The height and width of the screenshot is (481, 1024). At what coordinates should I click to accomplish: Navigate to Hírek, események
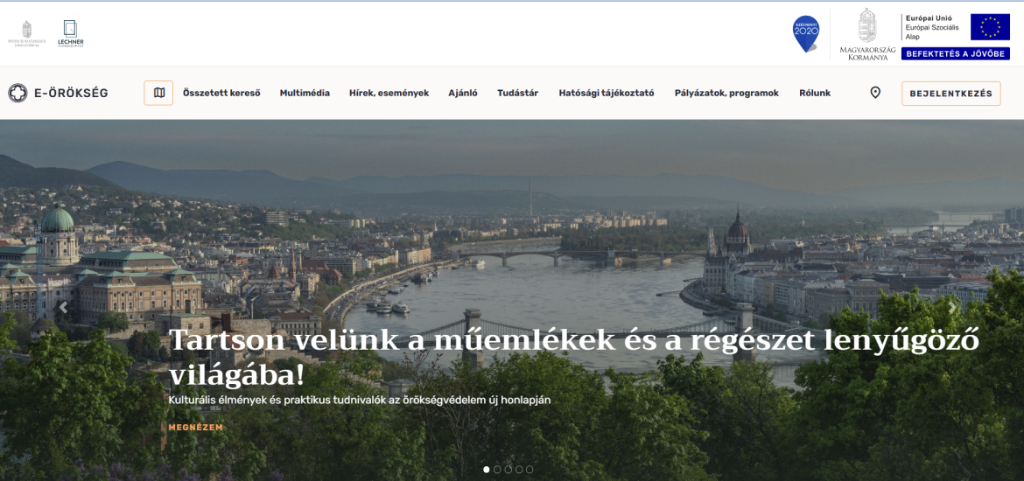(x=389, y=93)
